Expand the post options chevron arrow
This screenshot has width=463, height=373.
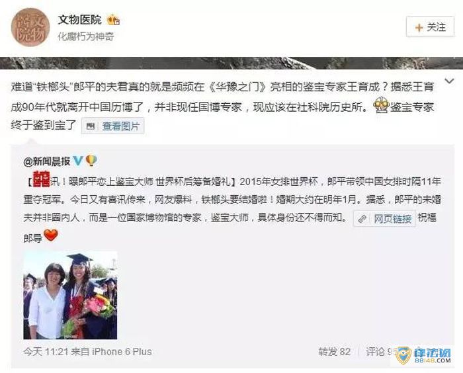449,81
